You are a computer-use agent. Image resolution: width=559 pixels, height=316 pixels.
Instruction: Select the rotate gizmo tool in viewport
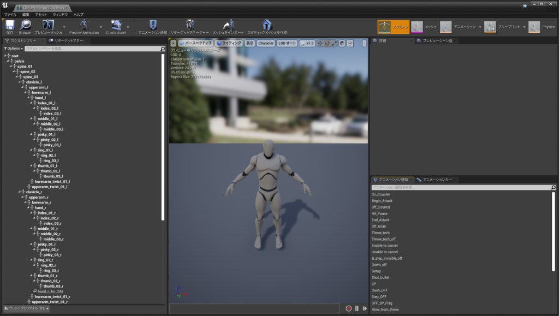pos(327,43)
